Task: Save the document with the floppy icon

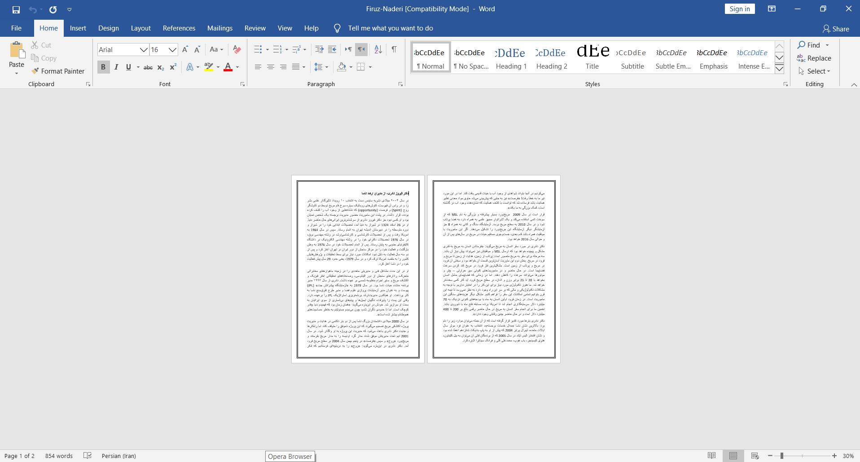Action: (x=16, y=9)
